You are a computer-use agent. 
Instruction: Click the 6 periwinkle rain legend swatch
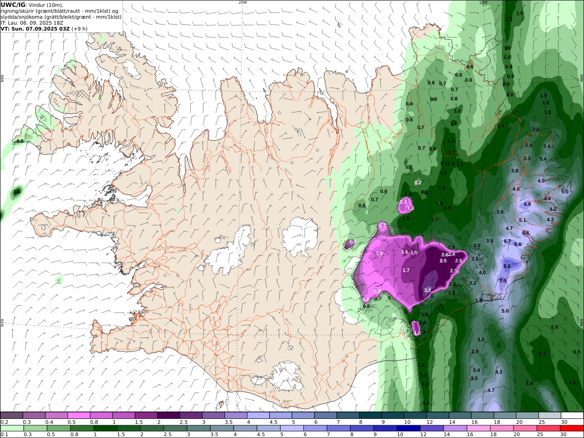point(315,428)
